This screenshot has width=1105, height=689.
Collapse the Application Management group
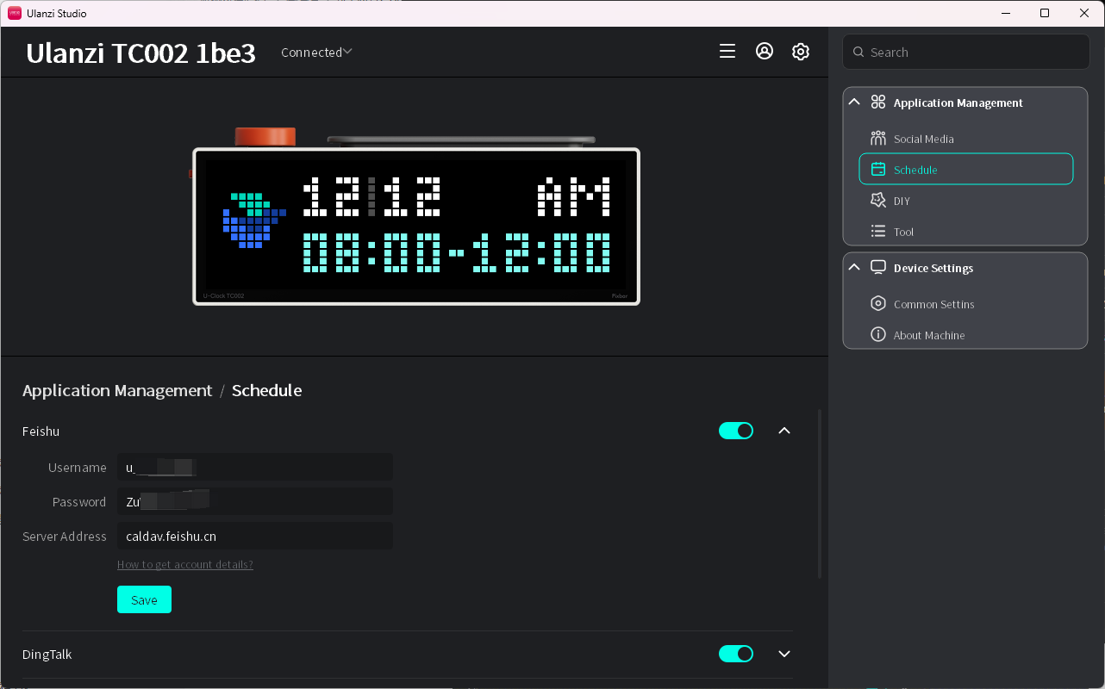pyautogui.click(x=854, y=102)
